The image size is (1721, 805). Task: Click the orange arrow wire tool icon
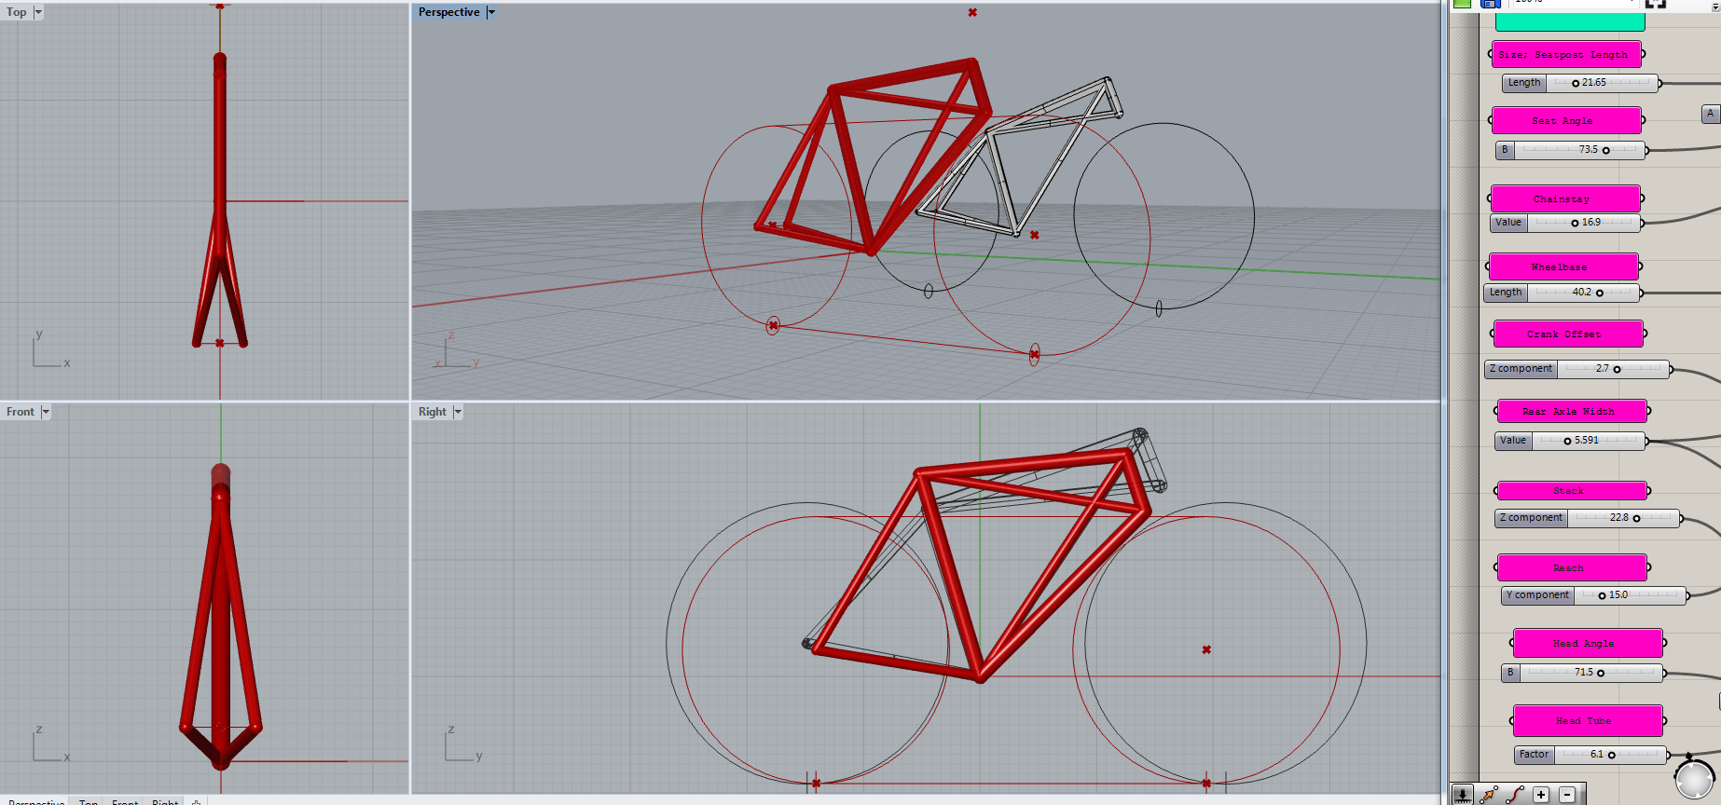(x=1489, y=795)
